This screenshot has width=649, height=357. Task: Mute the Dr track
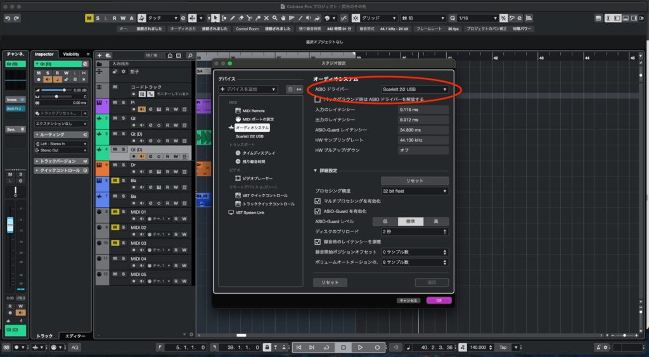coord(115,166)
